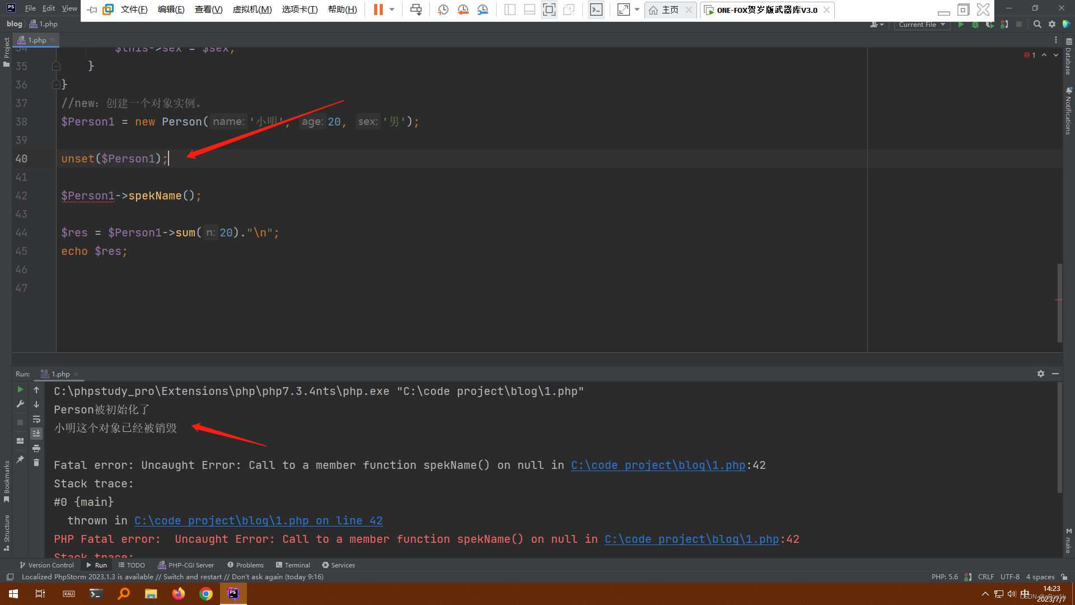Toggle soft-wrap in Run console

[x=36, y=419]
